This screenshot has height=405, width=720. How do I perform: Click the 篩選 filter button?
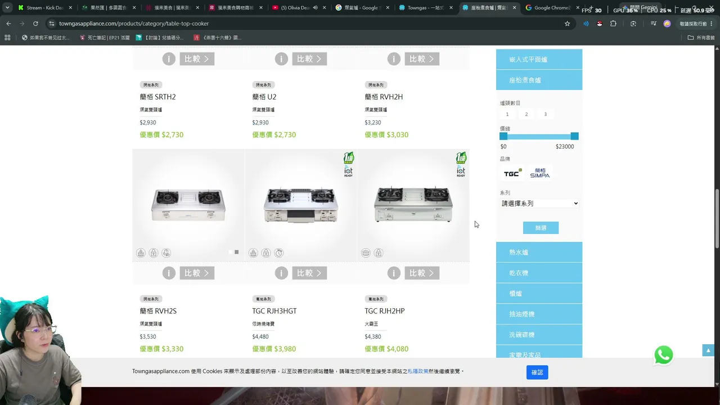tap(541, 228)
